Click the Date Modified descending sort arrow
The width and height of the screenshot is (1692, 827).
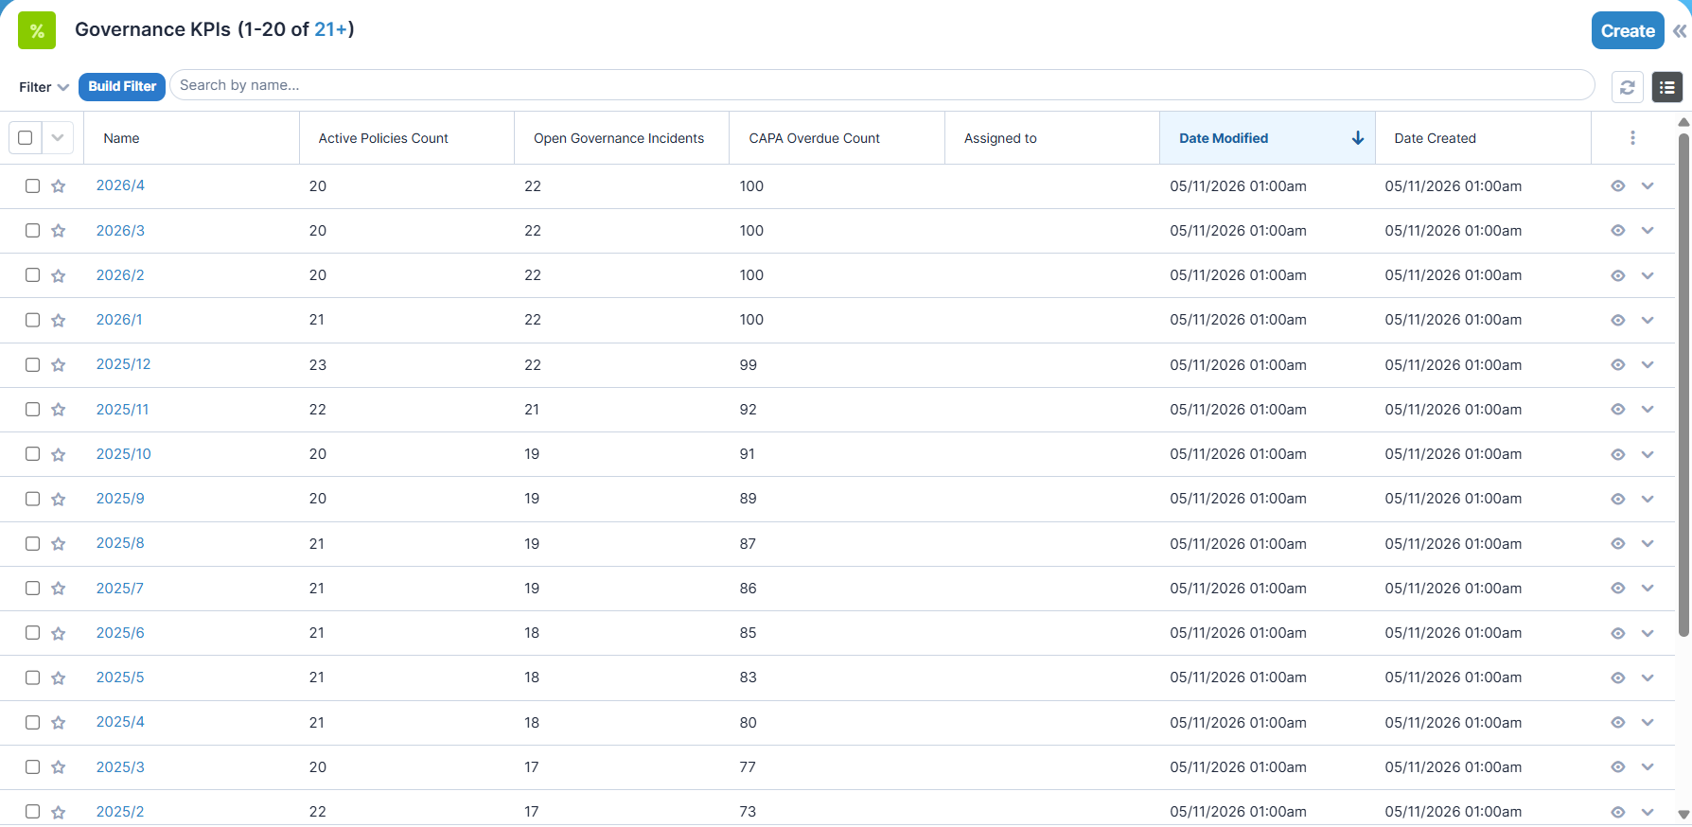[1358, 138]
